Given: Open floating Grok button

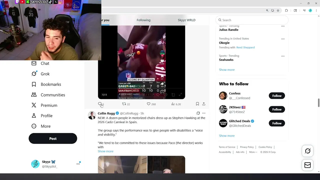Looking at the screenshot, I should click(x=307, y=151).
